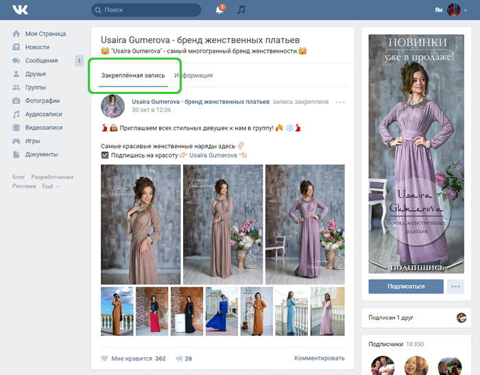Image resolution: width=480 pixels, height=375 pixels.
Task: Open Документы menu item
Action: coord(41,154)
